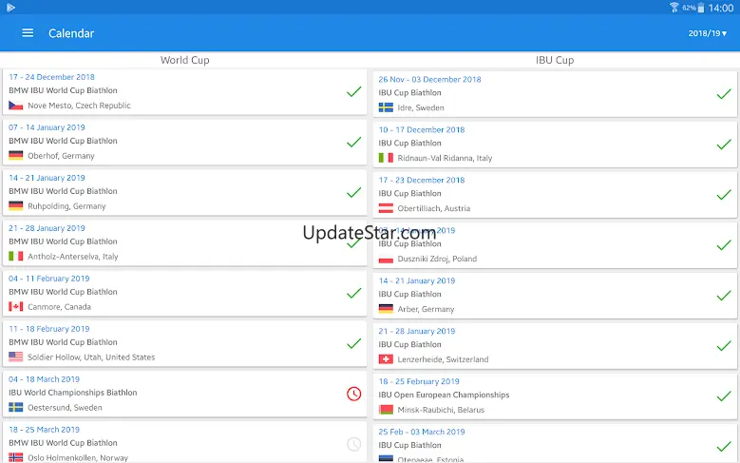Screen dimensions: 740x463
Task: Click the checkmark on Soldier Hollow event
Action: click(x=354, y=343)
